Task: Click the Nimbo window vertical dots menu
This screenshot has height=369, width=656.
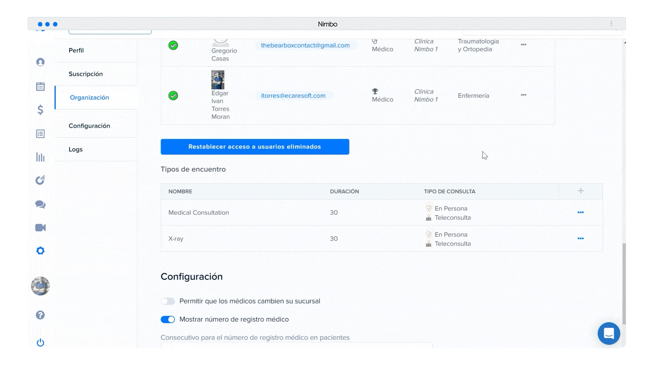Action: (611, 24)
